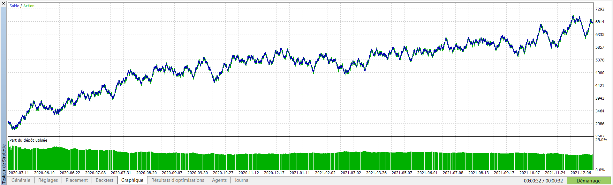Click the 6814 value on the balance axis
Screen dimensions: 613x185
600,22
